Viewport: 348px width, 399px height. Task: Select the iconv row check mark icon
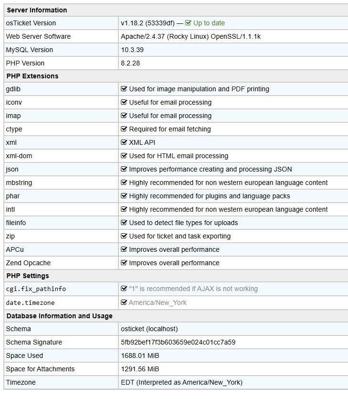tap(124, 102)
